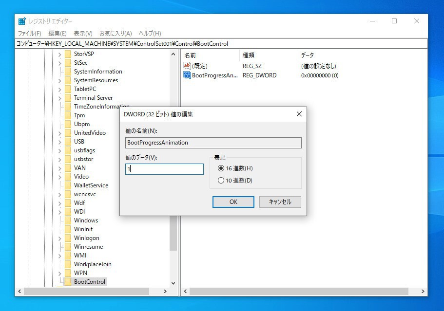444x311 pixels.
Task: Click the usbstor folder icon
Action: [68, 159]
